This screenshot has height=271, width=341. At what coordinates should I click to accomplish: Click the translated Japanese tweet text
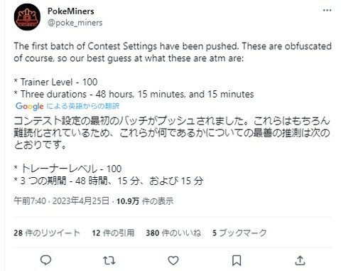pos(172,151)
